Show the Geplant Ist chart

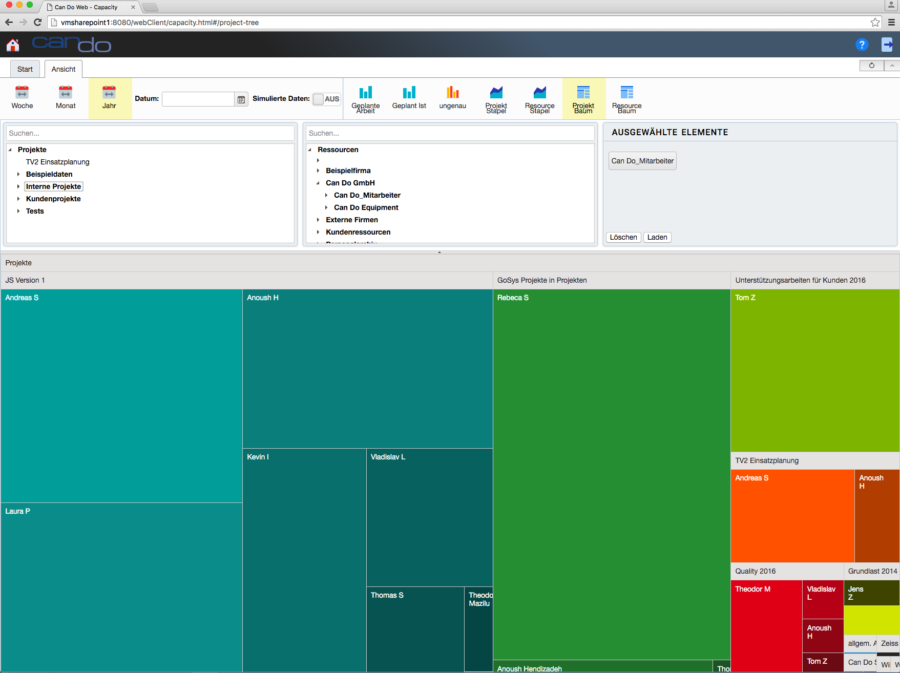(x=409, y=98)
